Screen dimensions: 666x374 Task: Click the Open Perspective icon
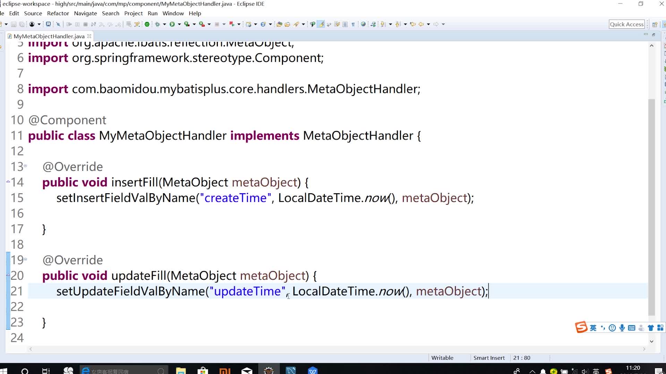point(655,24)
